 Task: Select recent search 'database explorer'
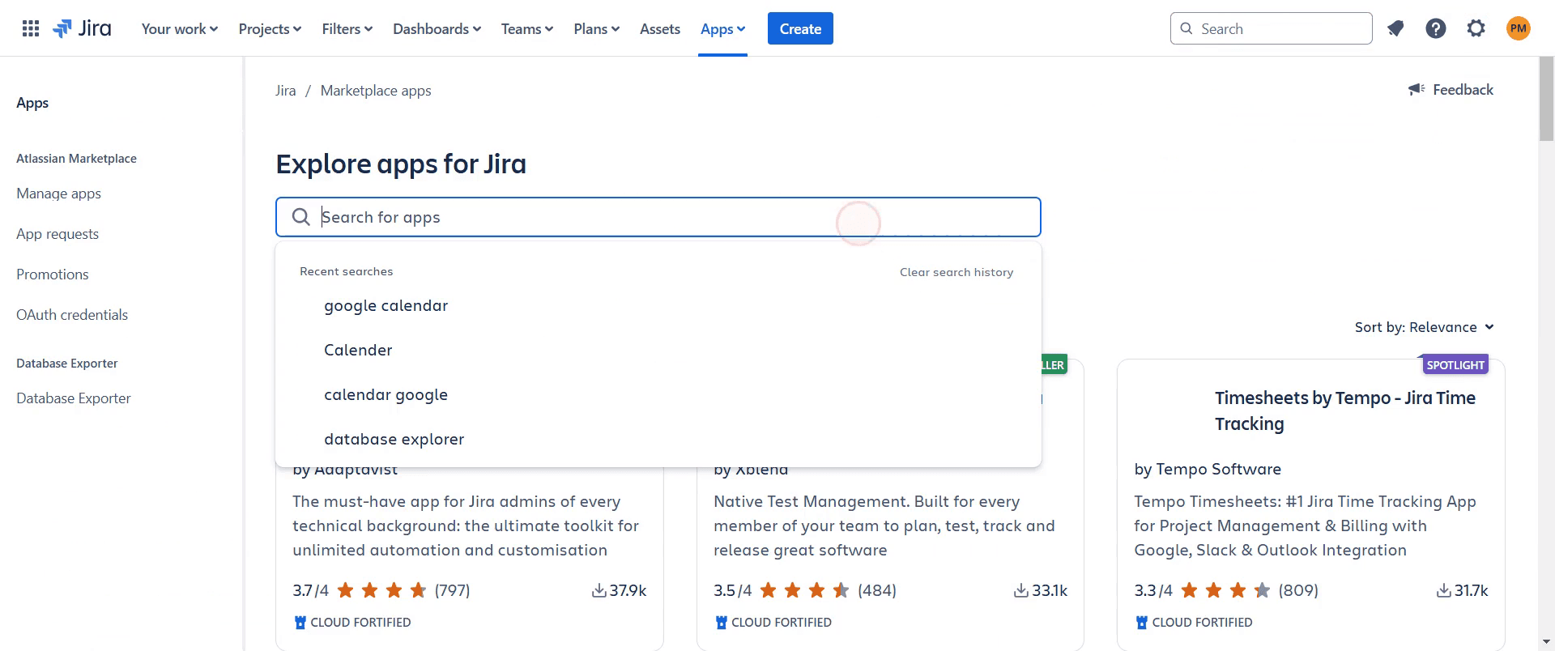[x=658, y=440]
